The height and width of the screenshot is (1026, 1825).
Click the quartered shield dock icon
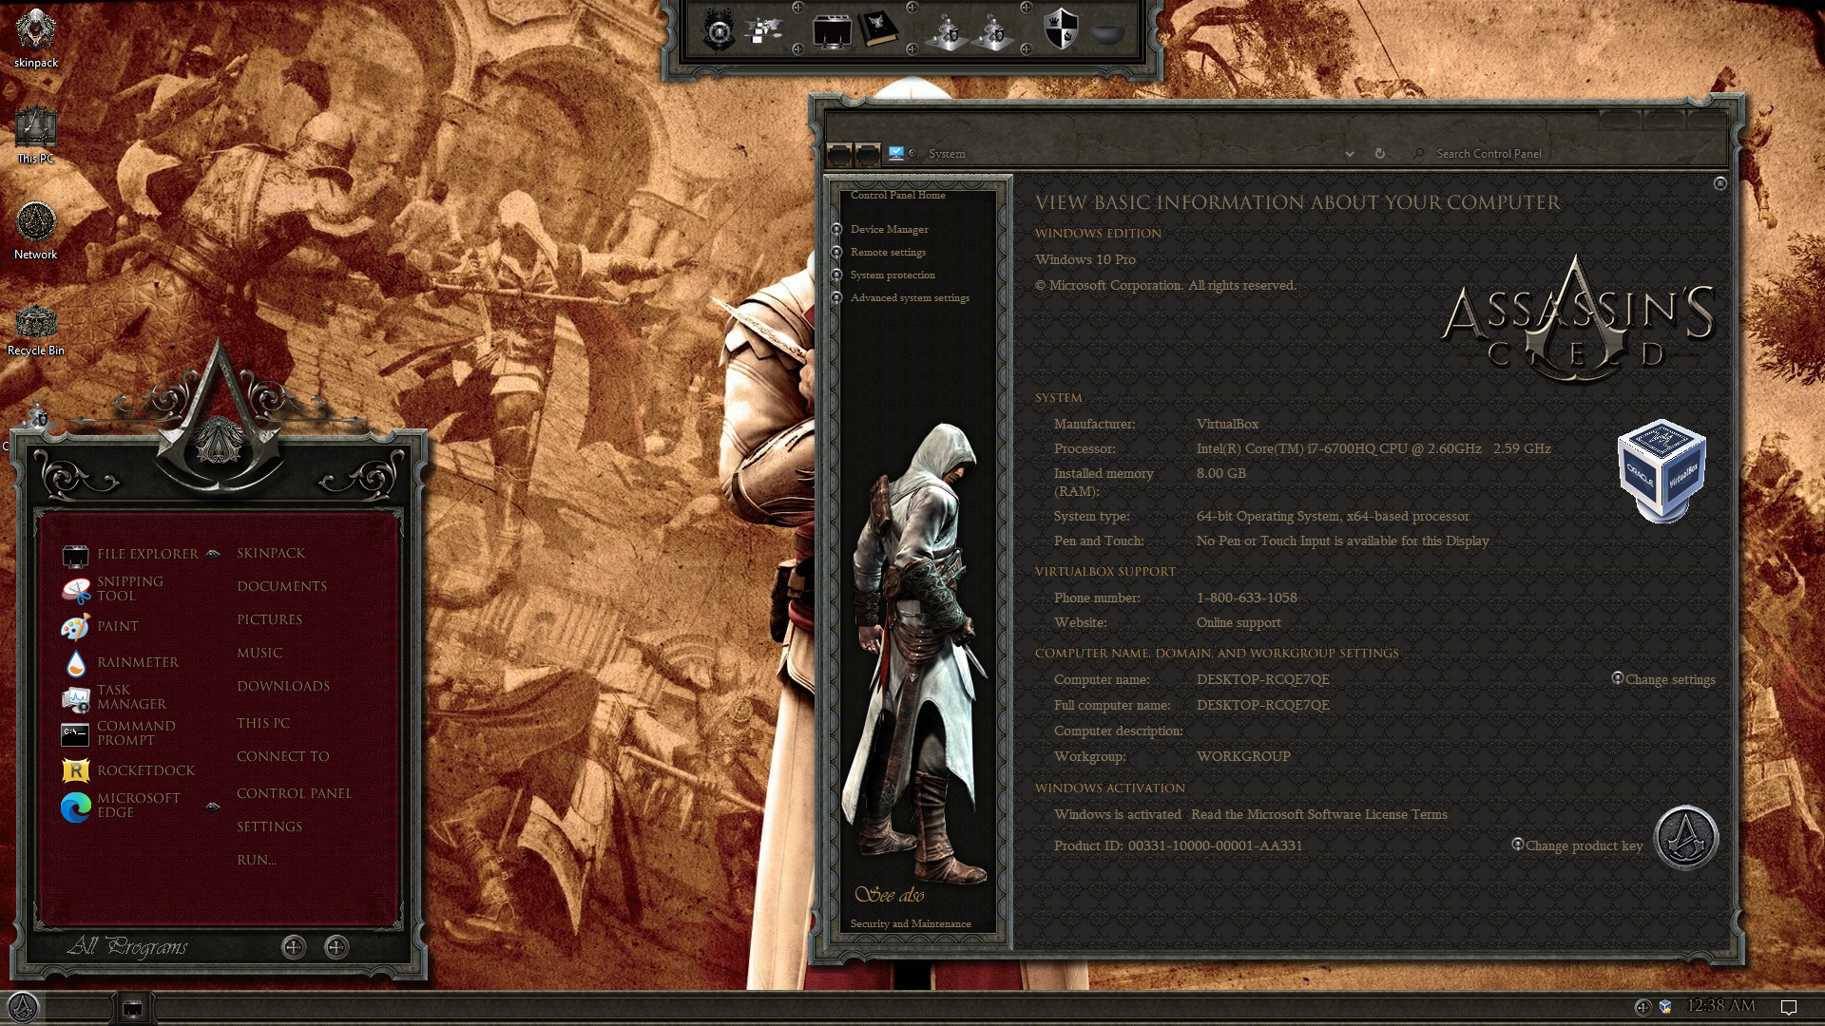click(1061, 30)
